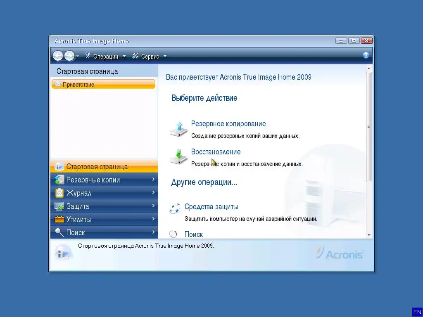Open the Журнал section
The height and width of the screenshot is (317, 423).
point(104,193)
